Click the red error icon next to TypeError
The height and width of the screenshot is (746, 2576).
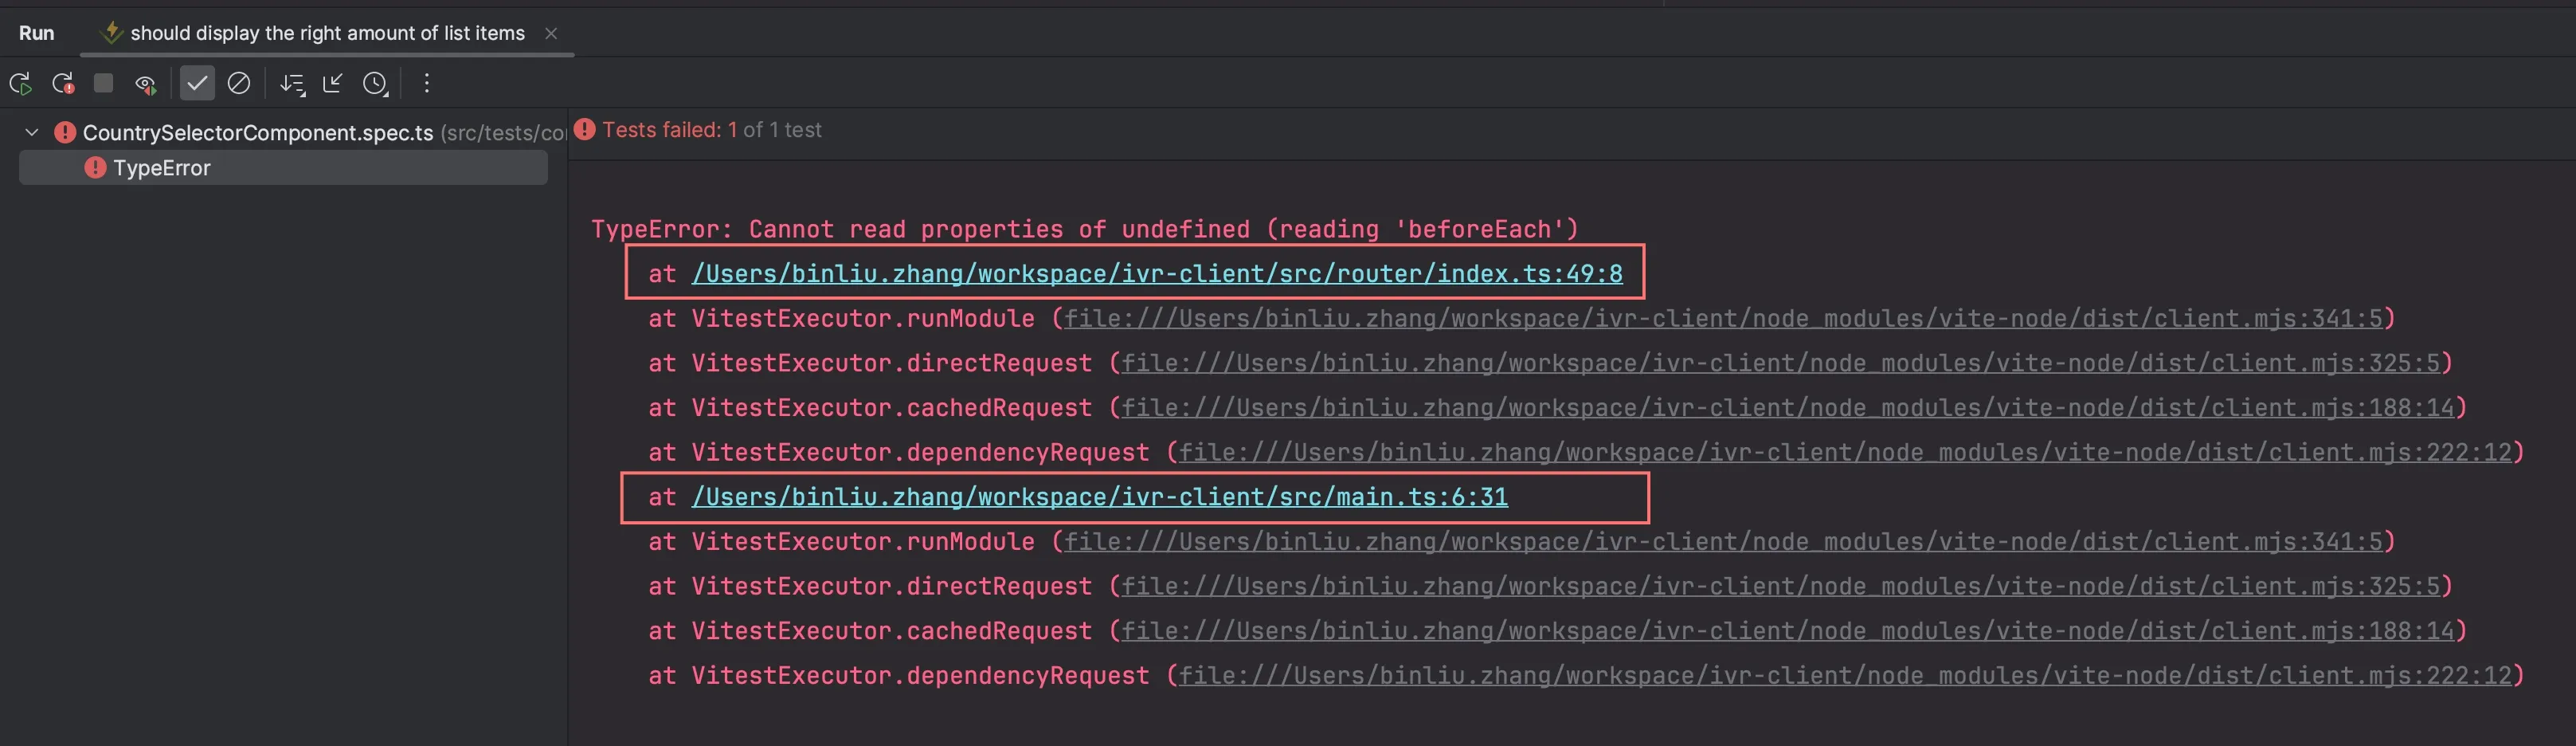click(x=94, y=167)
